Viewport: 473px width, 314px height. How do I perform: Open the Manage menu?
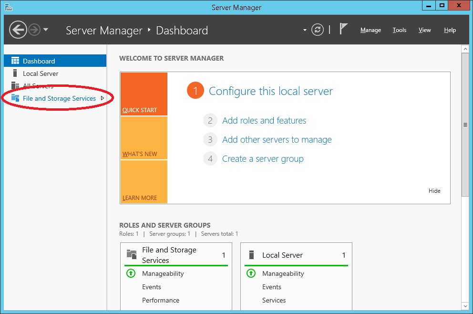click(370, 30)
